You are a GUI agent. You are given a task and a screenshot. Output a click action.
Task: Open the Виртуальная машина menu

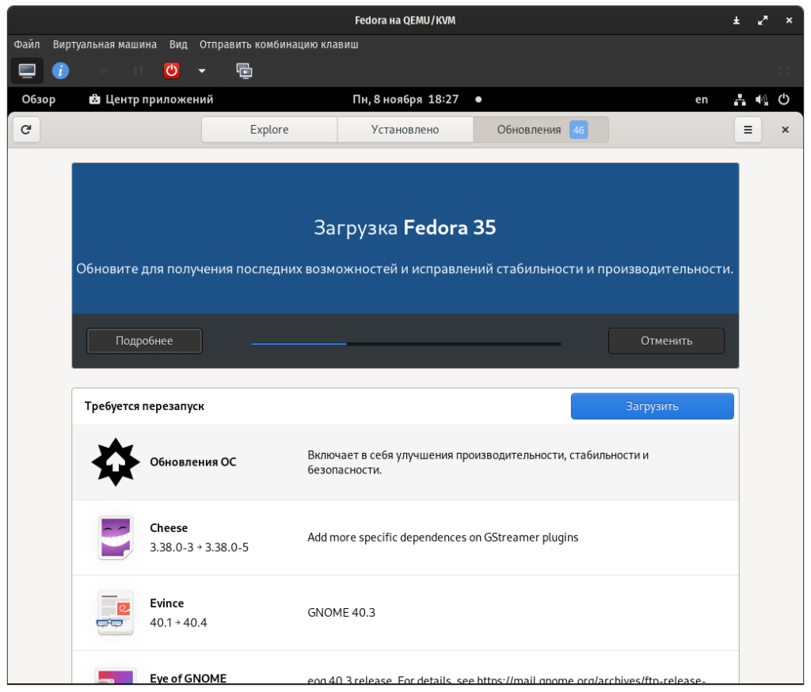[x=105, y=44]
